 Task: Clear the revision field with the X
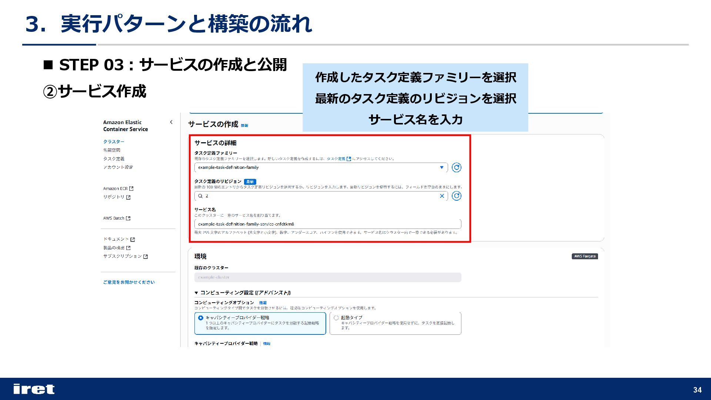click(x=442, y=196)
